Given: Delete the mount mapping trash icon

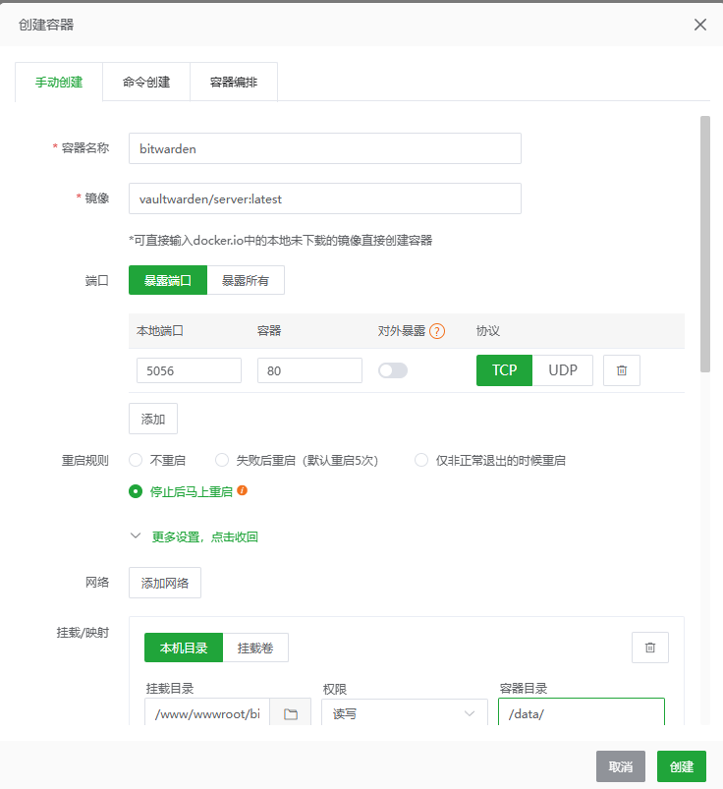Looking at the screenshot, I should tap(649, 648).
